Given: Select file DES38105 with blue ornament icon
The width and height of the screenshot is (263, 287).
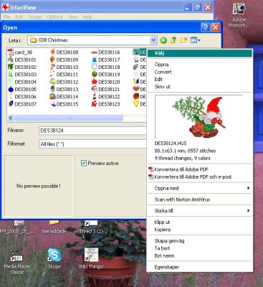Looking at the screenshot, I should coord(22,90).
